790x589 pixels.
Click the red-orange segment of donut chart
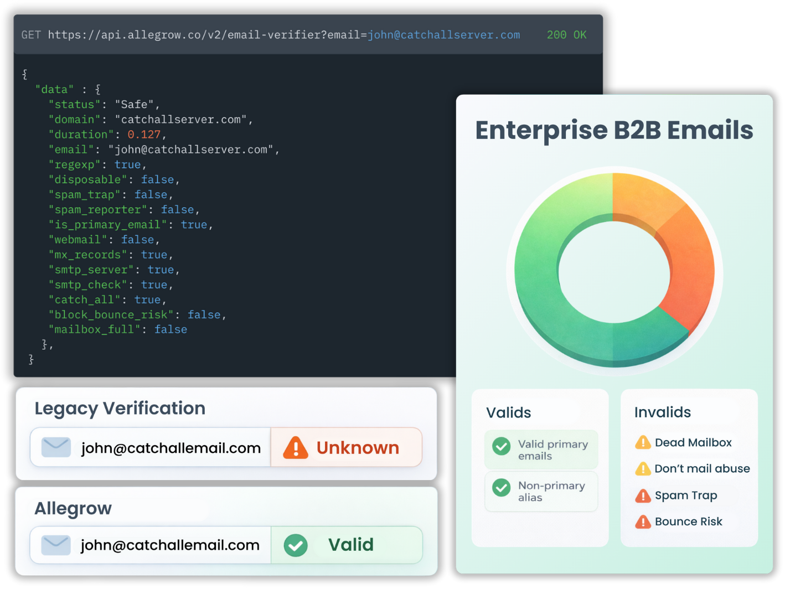(x=691, y=266)
